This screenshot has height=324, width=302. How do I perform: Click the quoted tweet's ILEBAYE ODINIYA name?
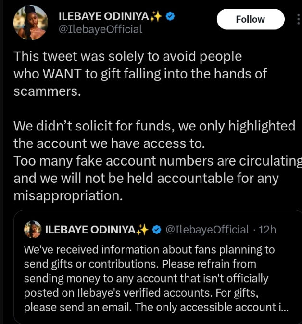[x=90, y=230]
